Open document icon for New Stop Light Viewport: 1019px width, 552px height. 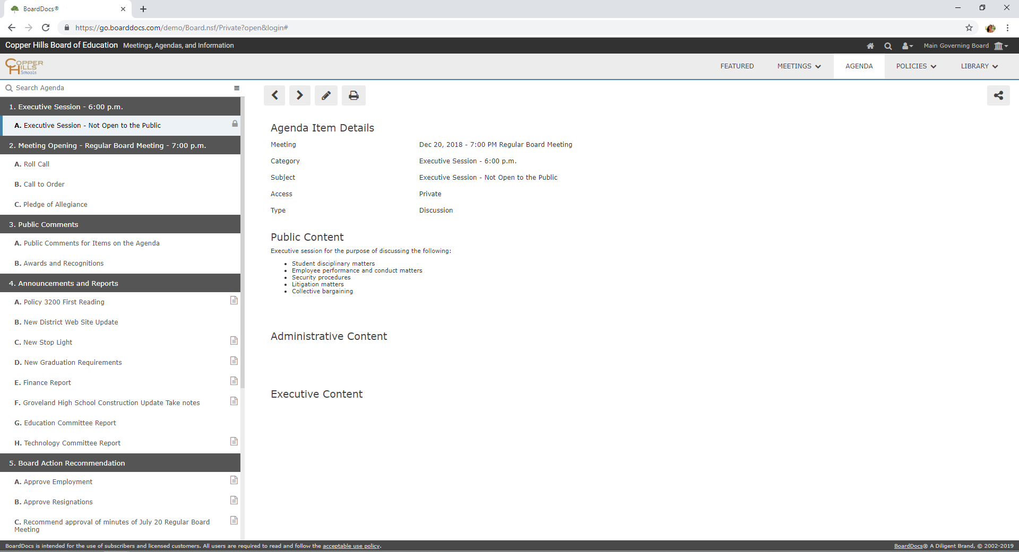coord(234,341)
